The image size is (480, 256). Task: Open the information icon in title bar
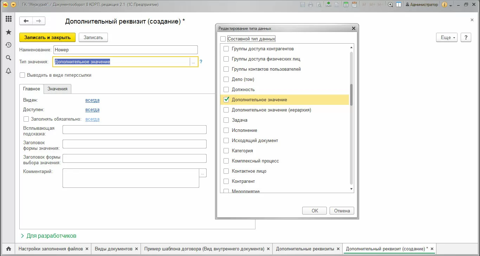tap(445, 5)
